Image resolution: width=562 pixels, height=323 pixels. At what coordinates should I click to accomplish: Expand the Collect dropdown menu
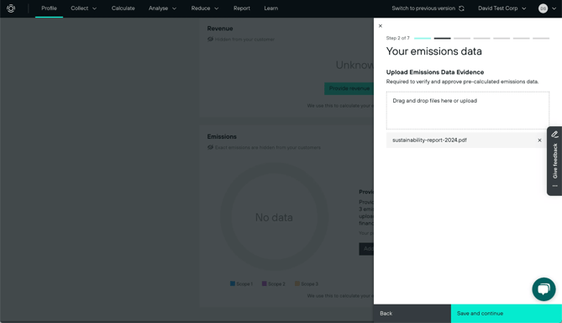(x=83, y=8)
